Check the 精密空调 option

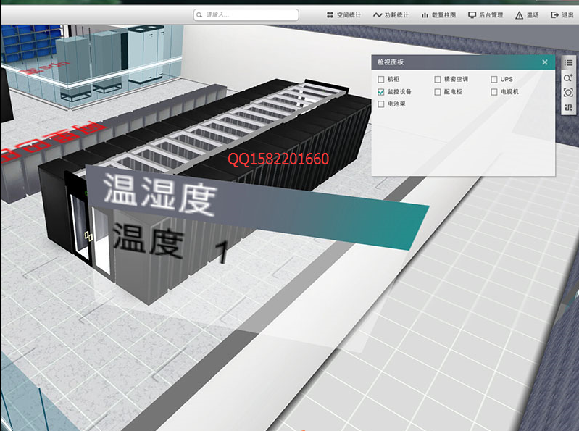(x=438, y=79)
